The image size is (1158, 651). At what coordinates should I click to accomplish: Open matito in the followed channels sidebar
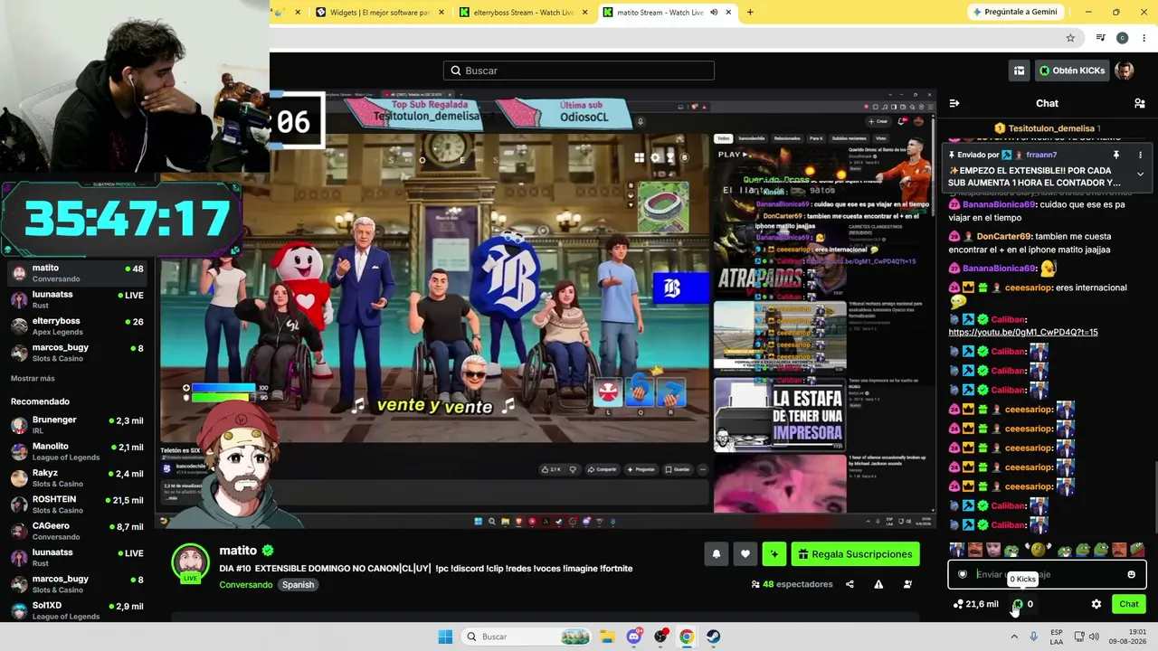(78, 273)
